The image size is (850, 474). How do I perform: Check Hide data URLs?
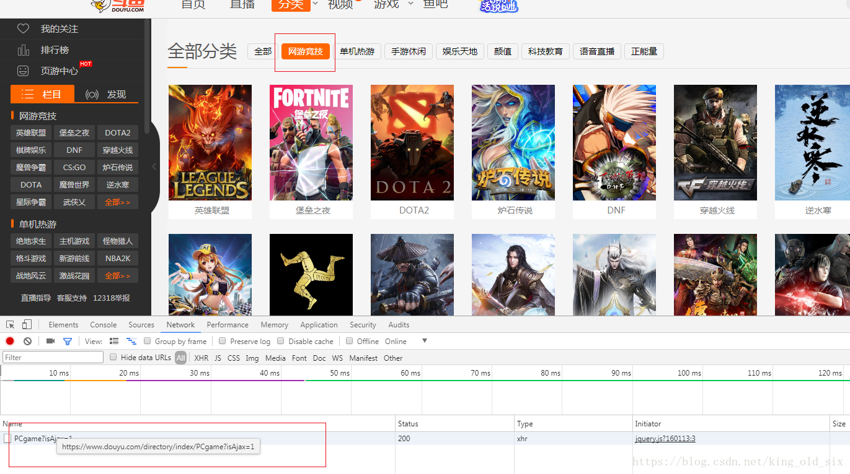[113, 357]
